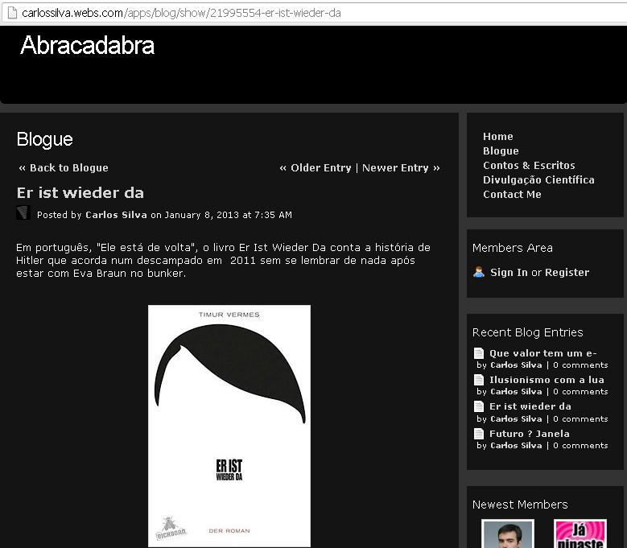Screen dimensions: 627x548
Task: Open recent entry Er ist wieder da
Action: (x=530, y=406)
